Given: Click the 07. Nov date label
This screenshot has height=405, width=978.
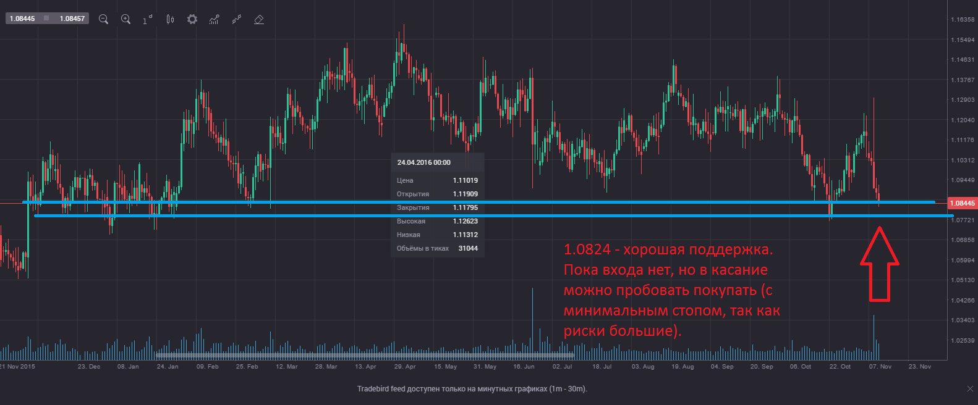Looking at the screenshot, I should tap(880, 367).
